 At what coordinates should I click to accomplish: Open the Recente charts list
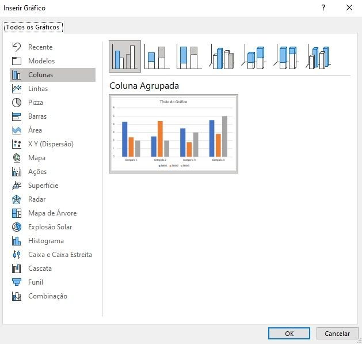40,47
